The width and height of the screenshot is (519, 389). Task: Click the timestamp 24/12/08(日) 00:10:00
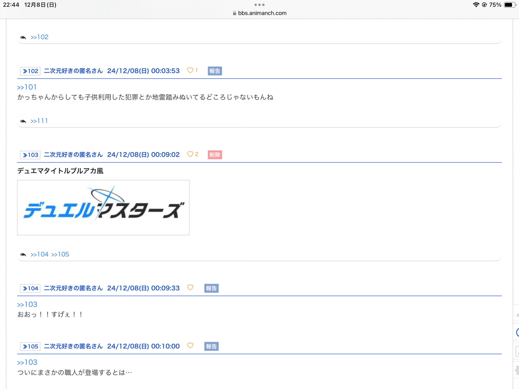click(144, 346)
